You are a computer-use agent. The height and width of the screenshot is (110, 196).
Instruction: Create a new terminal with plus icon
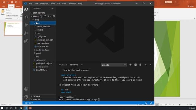point(130,64)
